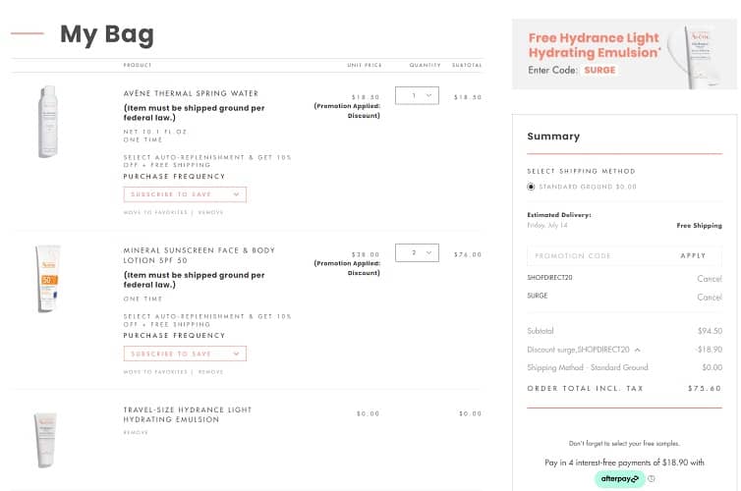
Task: Click the Afterpay logo badge
Action: (620, 479)
